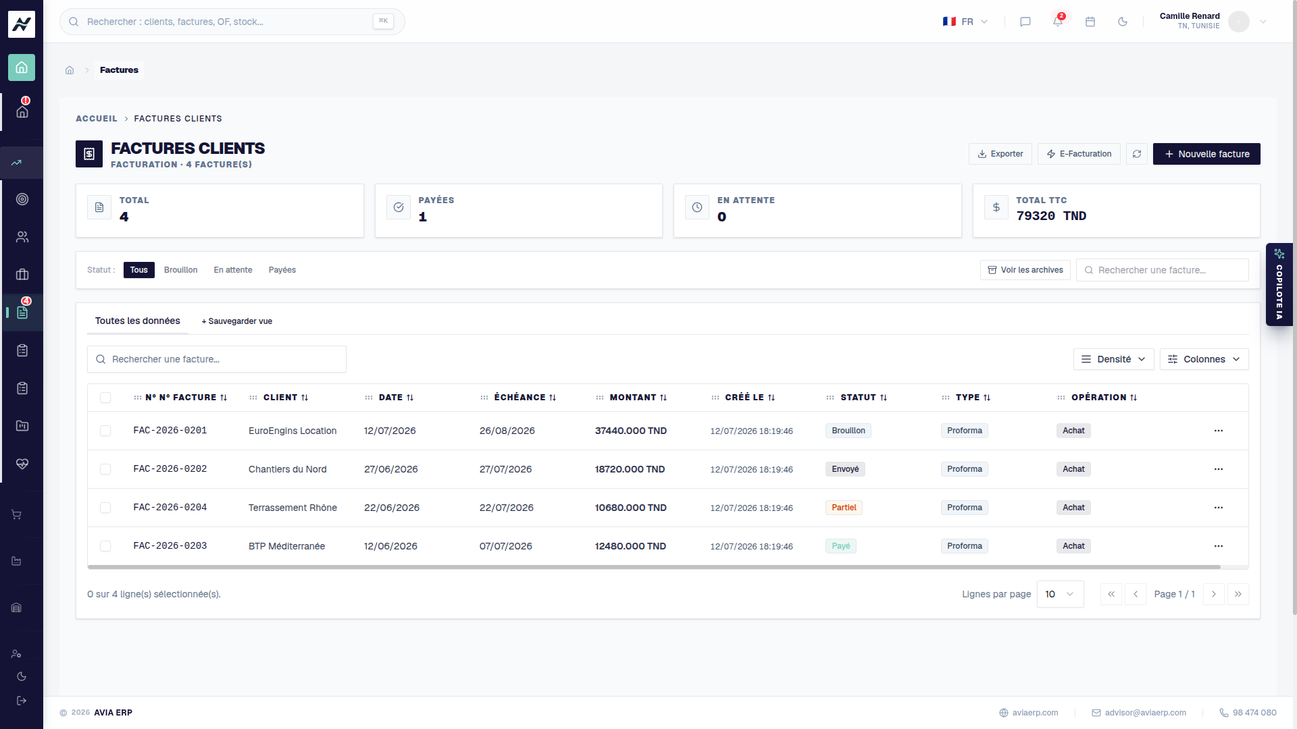Toggle select-all checkbox in table header
This screenshot has width=1297, height=729.
coord(105,398)
